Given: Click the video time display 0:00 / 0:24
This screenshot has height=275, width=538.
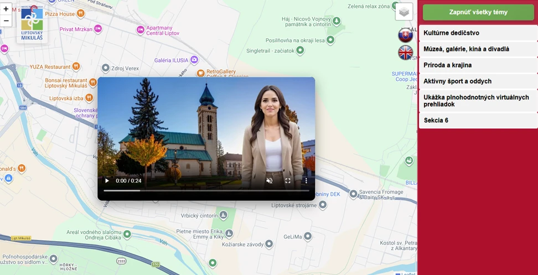Looking at the screenshot, I should [x=128, y=181].
